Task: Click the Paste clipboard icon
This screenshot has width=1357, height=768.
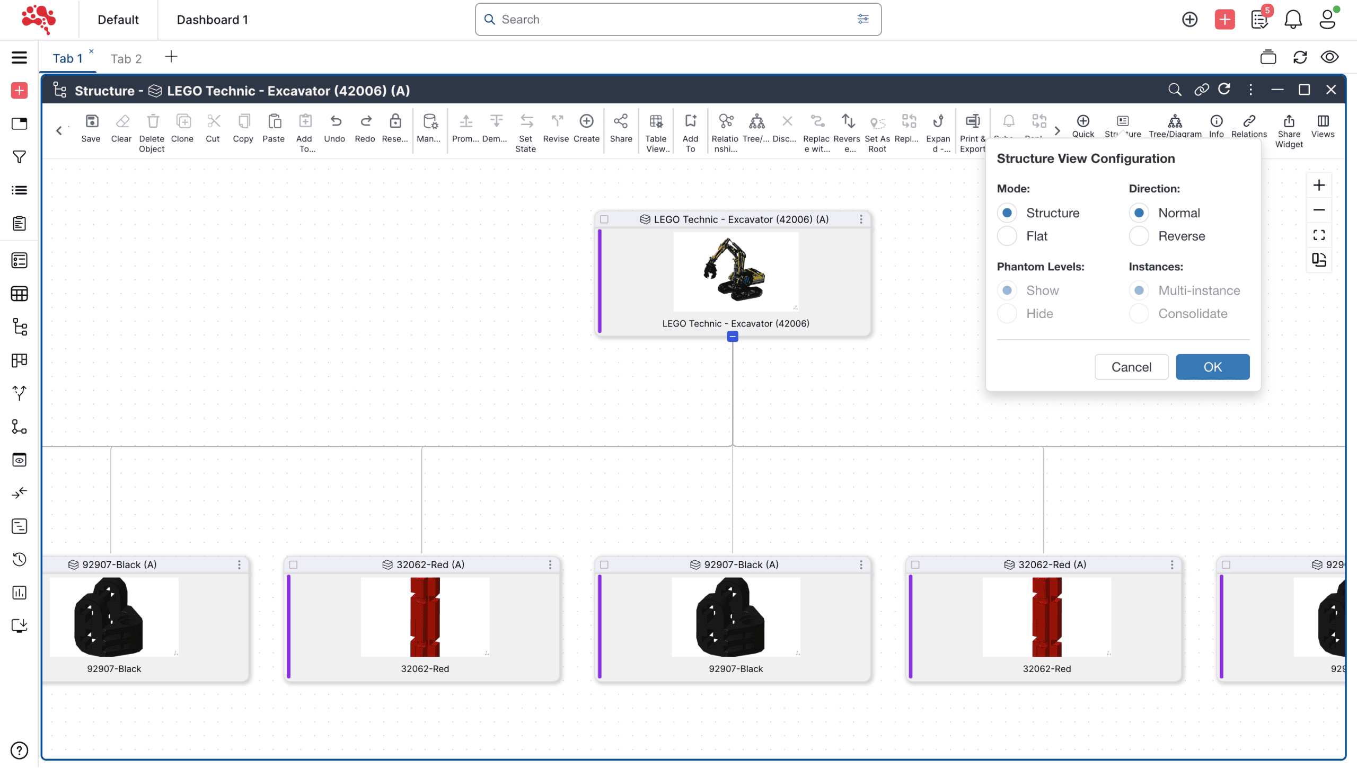Action: (x=274, y=121)
